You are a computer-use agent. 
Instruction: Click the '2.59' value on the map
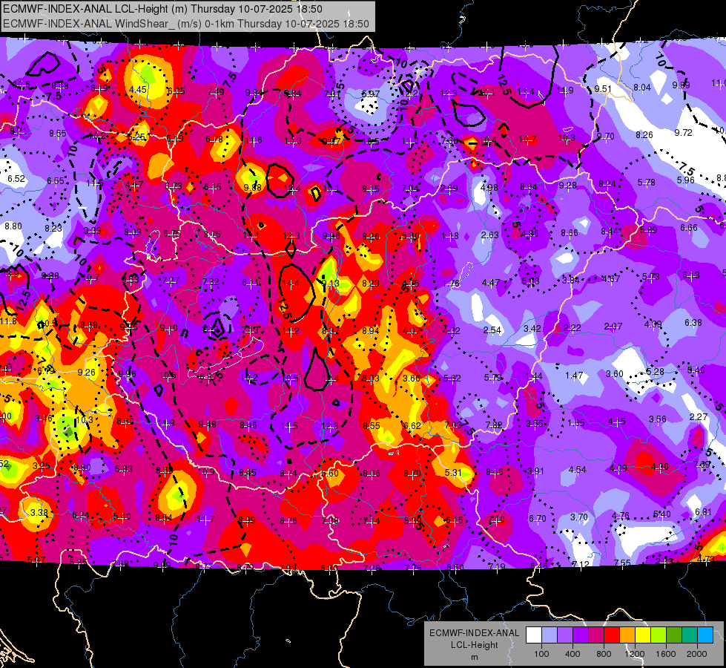point(449,189)
